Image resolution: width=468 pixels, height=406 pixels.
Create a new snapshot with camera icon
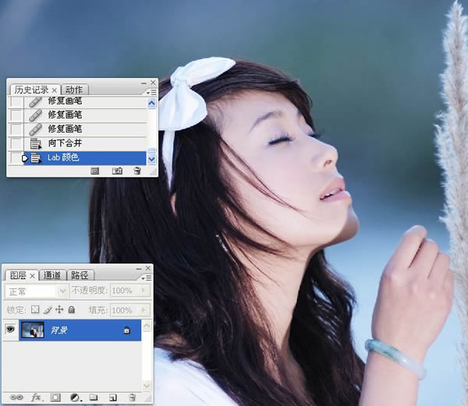coord(117,170)
